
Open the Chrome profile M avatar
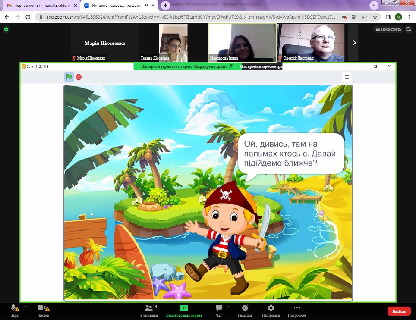pos(398,17)
